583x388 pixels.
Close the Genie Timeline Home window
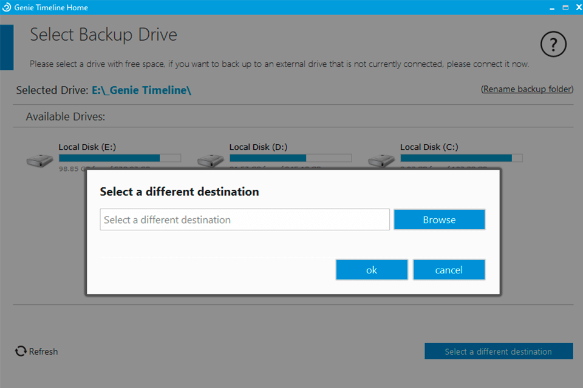click(579, 7)
